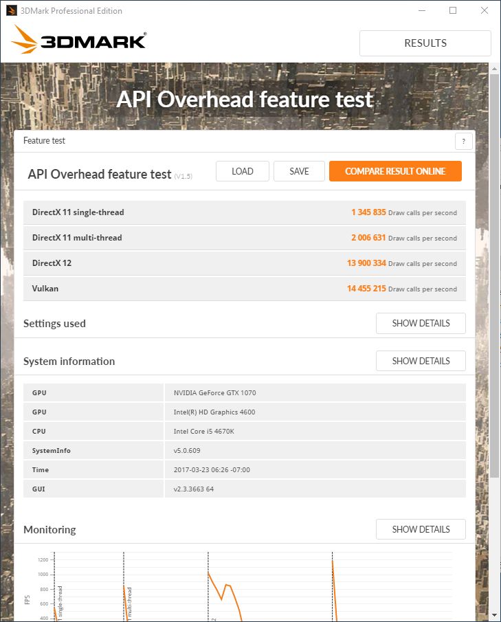Viewport: 501px width, 622px height.
Task: Click Intel Core i5 4670K value
Action: point(204,431)
